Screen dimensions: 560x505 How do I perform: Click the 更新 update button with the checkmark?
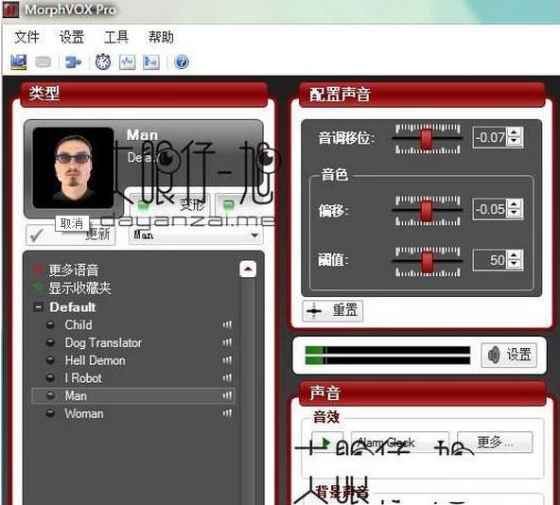71,235
